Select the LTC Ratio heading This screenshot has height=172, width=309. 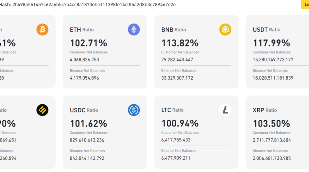click(x=172, y=110)
